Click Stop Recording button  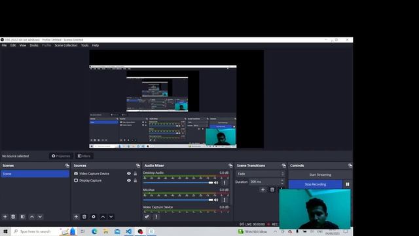(316, 184)
